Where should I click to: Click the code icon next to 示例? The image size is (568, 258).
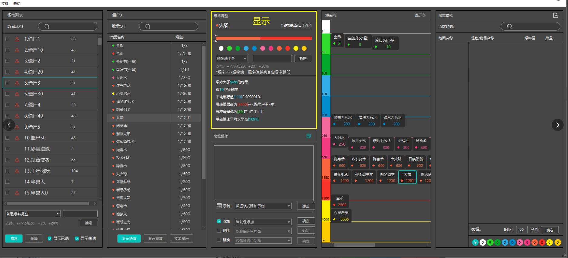(219, 206)
